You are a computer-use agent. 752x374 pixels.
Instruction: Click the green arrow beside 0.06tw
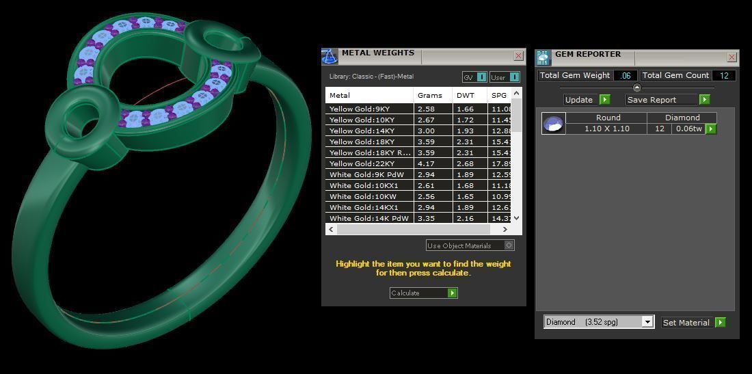pyautogui.click(x=711, y=129)
